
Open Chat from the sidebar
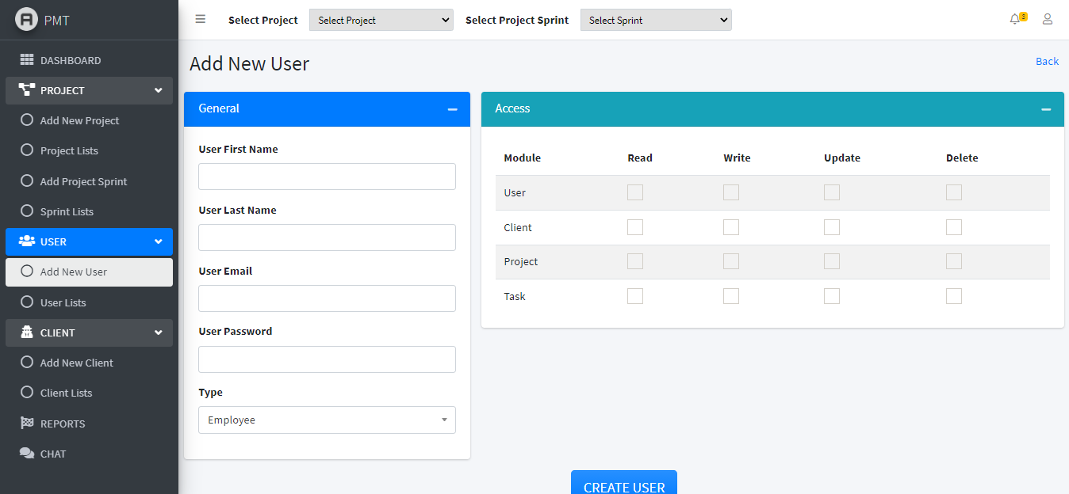pos(53,454)
